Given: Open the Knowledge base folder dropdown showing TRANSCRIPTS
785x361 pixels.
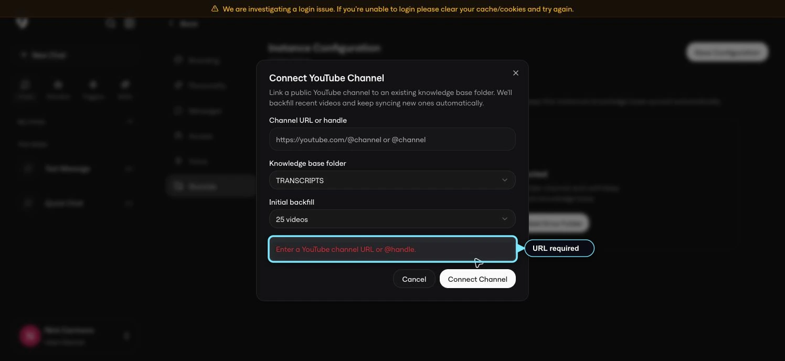Looking at the screenshot, I should tap(392, 181).
